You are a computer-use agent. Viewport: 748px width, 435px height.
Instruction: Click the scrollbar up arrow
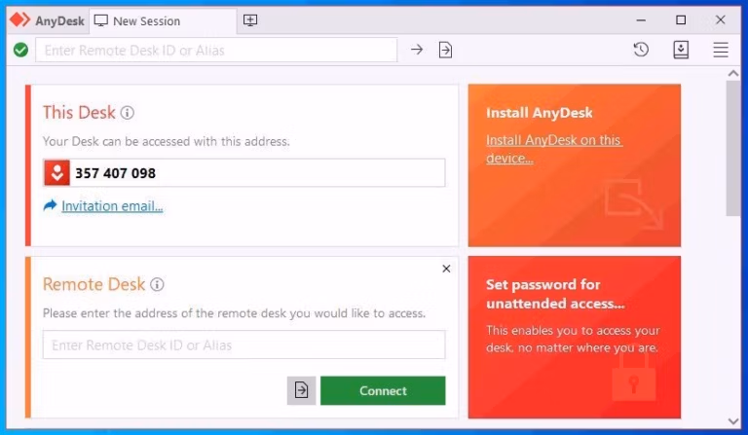click(733, 73)
